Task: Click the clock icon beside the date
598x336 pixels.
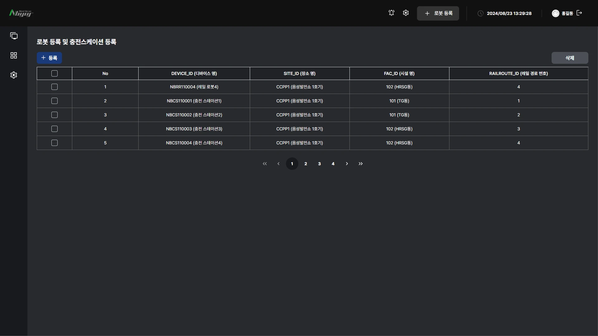Action: click(x=481, y=13)
